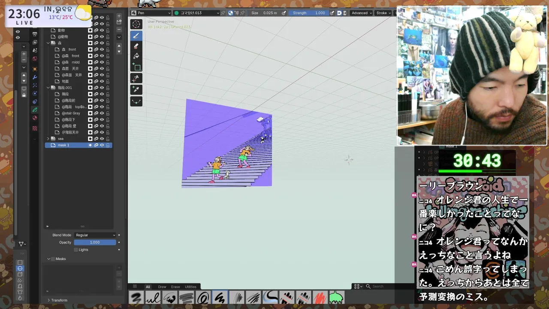Add a new layer with plus button
This screenshot has width=549, height=309.
119,17
